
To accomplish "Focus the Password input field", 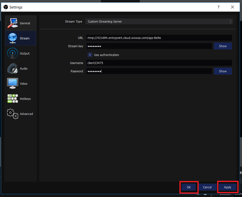I will tap(149, 71).
